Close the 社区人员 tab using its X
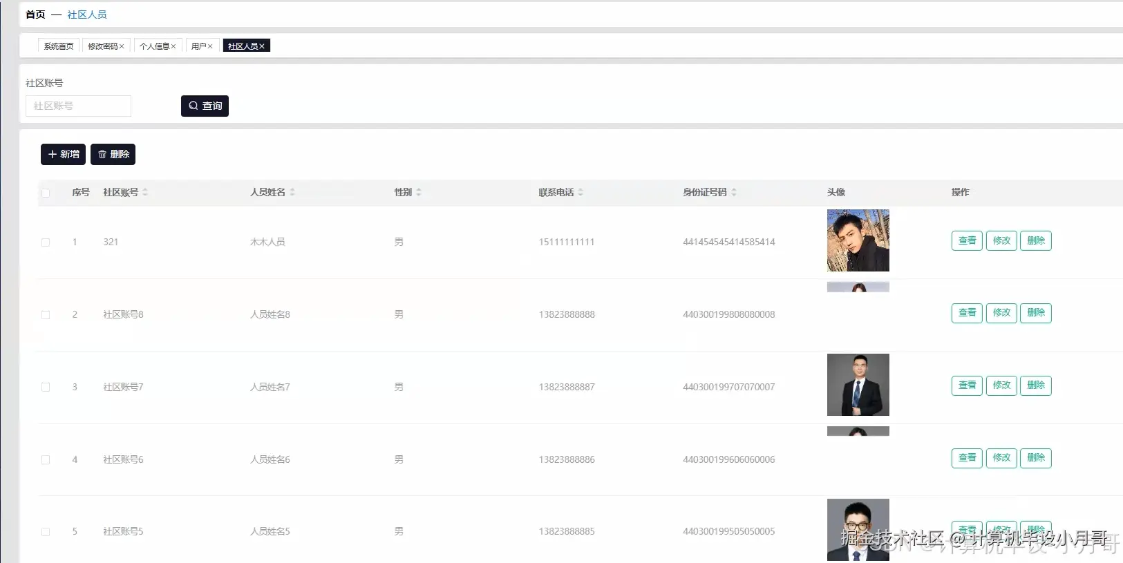The width and height of the screenshot is (1123, 563). coord(262,46)
